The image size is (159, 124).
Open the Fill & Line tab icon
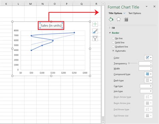[111, 19]
